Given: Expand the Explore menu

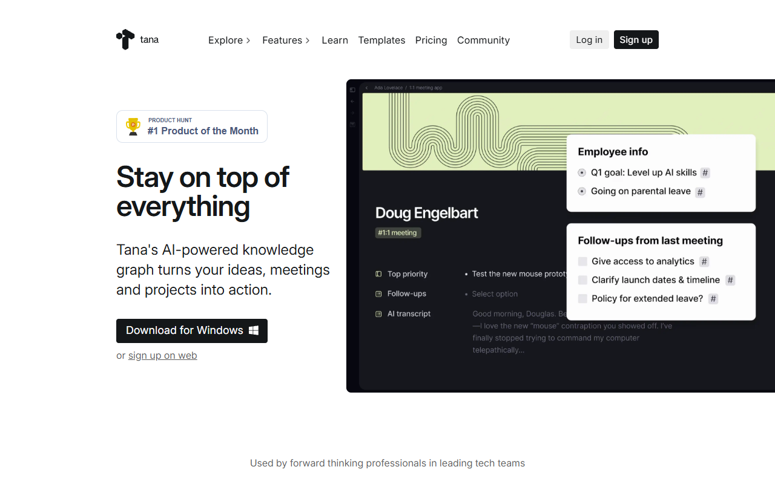Looking at the screenshot, I should coord(229,40).
